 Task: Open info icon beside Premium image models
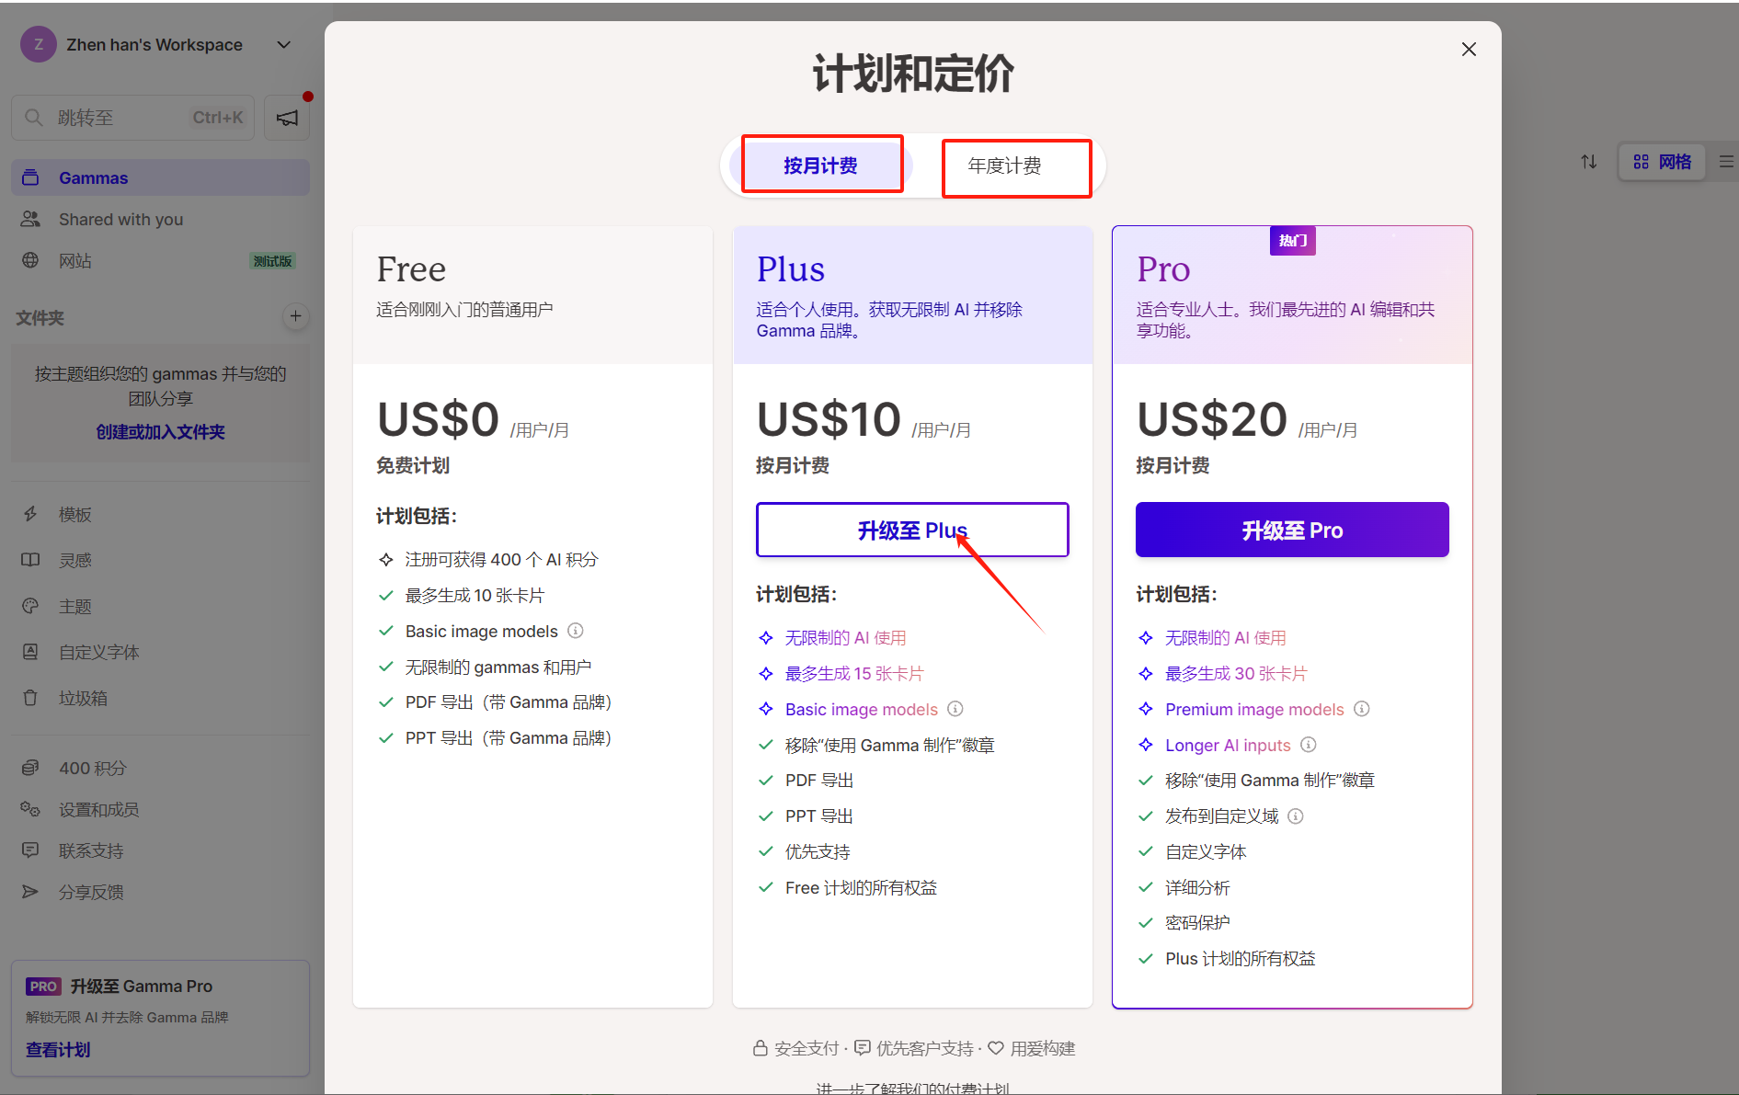pyautogui.click(x=1362, y=709)
